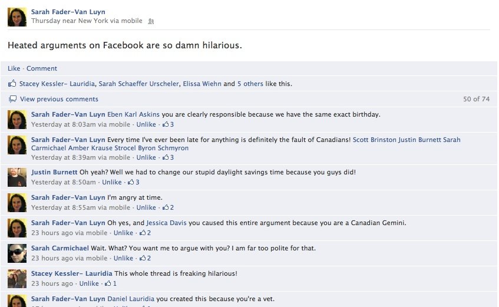The height and width of the screenshot is (307, 499).
Task: Unlike Justin Burnett's daylight savings comment
Action: pos(112,182)
